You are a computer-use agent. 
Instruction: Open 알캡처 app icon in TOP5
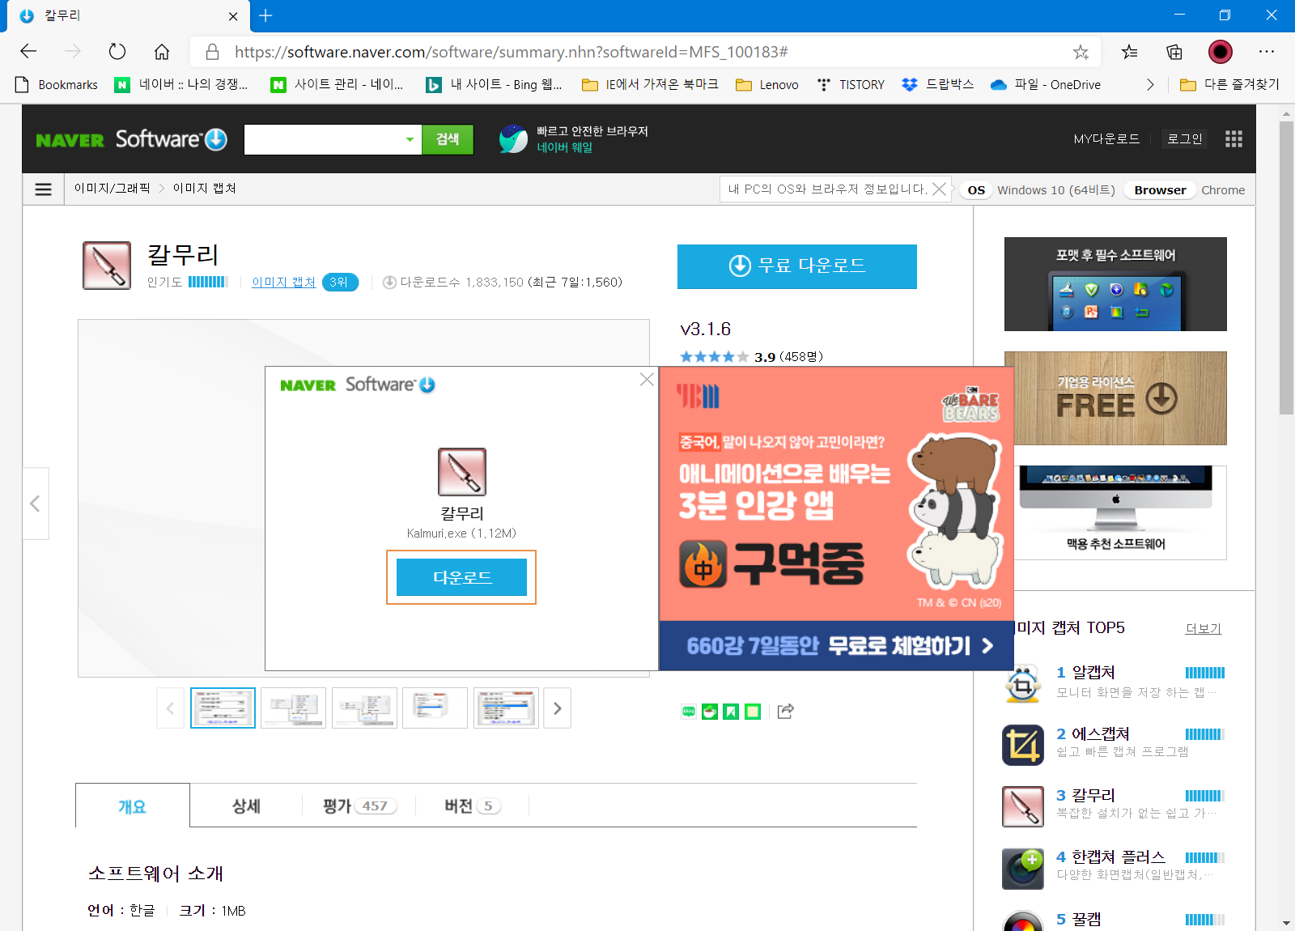pos(1023,683)
